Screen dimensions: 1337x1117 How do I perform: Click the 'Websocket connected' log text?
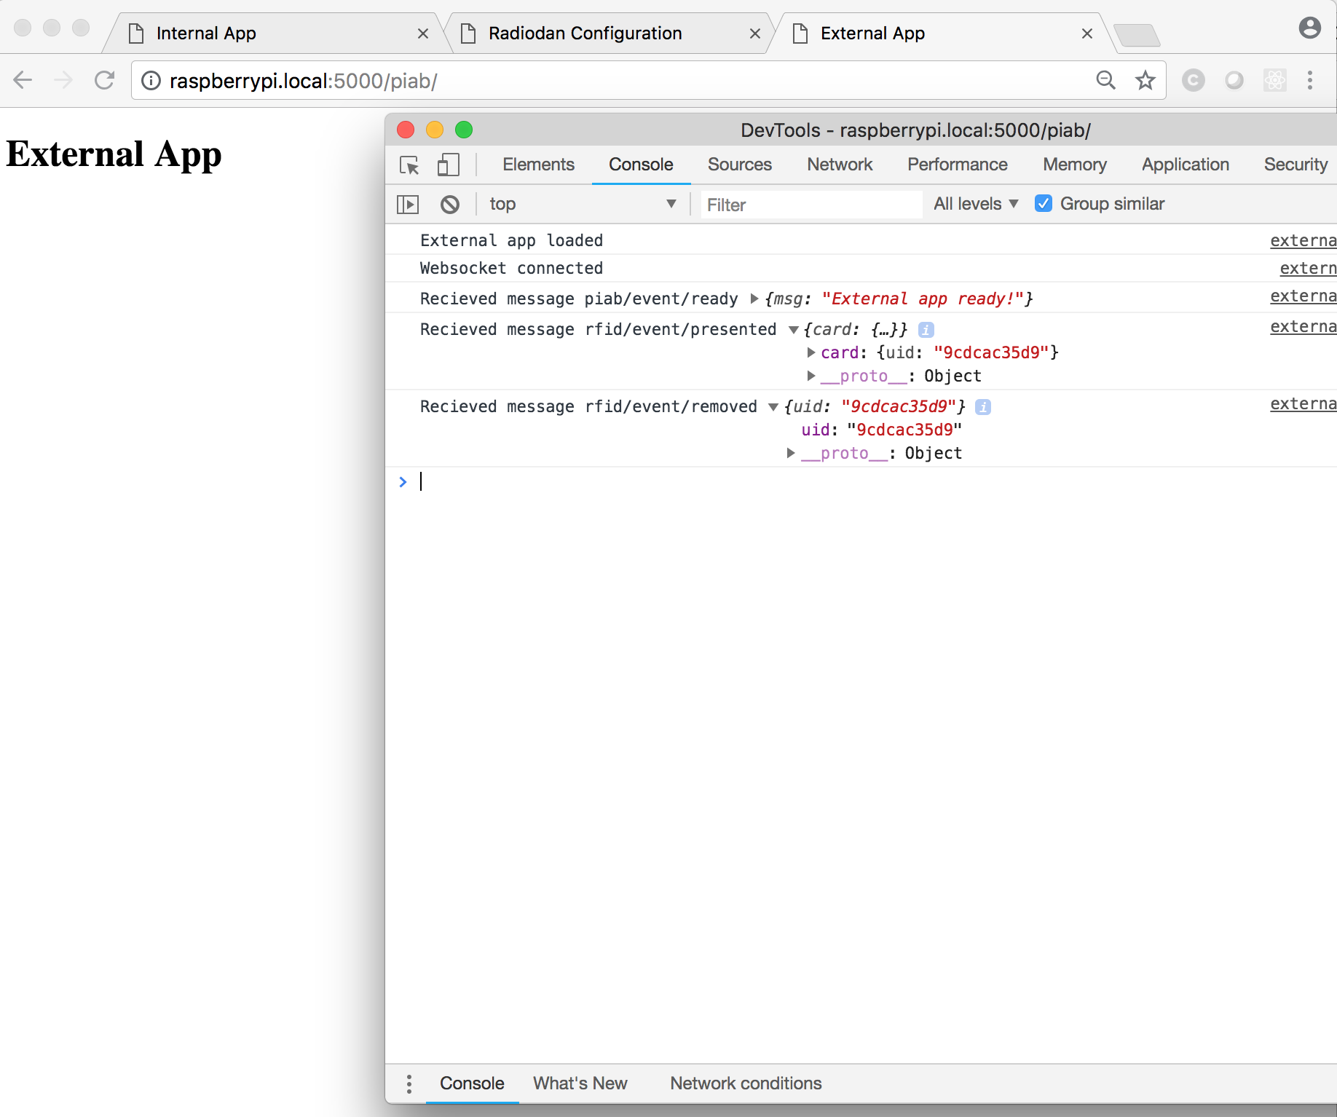(x=511, y=269)
